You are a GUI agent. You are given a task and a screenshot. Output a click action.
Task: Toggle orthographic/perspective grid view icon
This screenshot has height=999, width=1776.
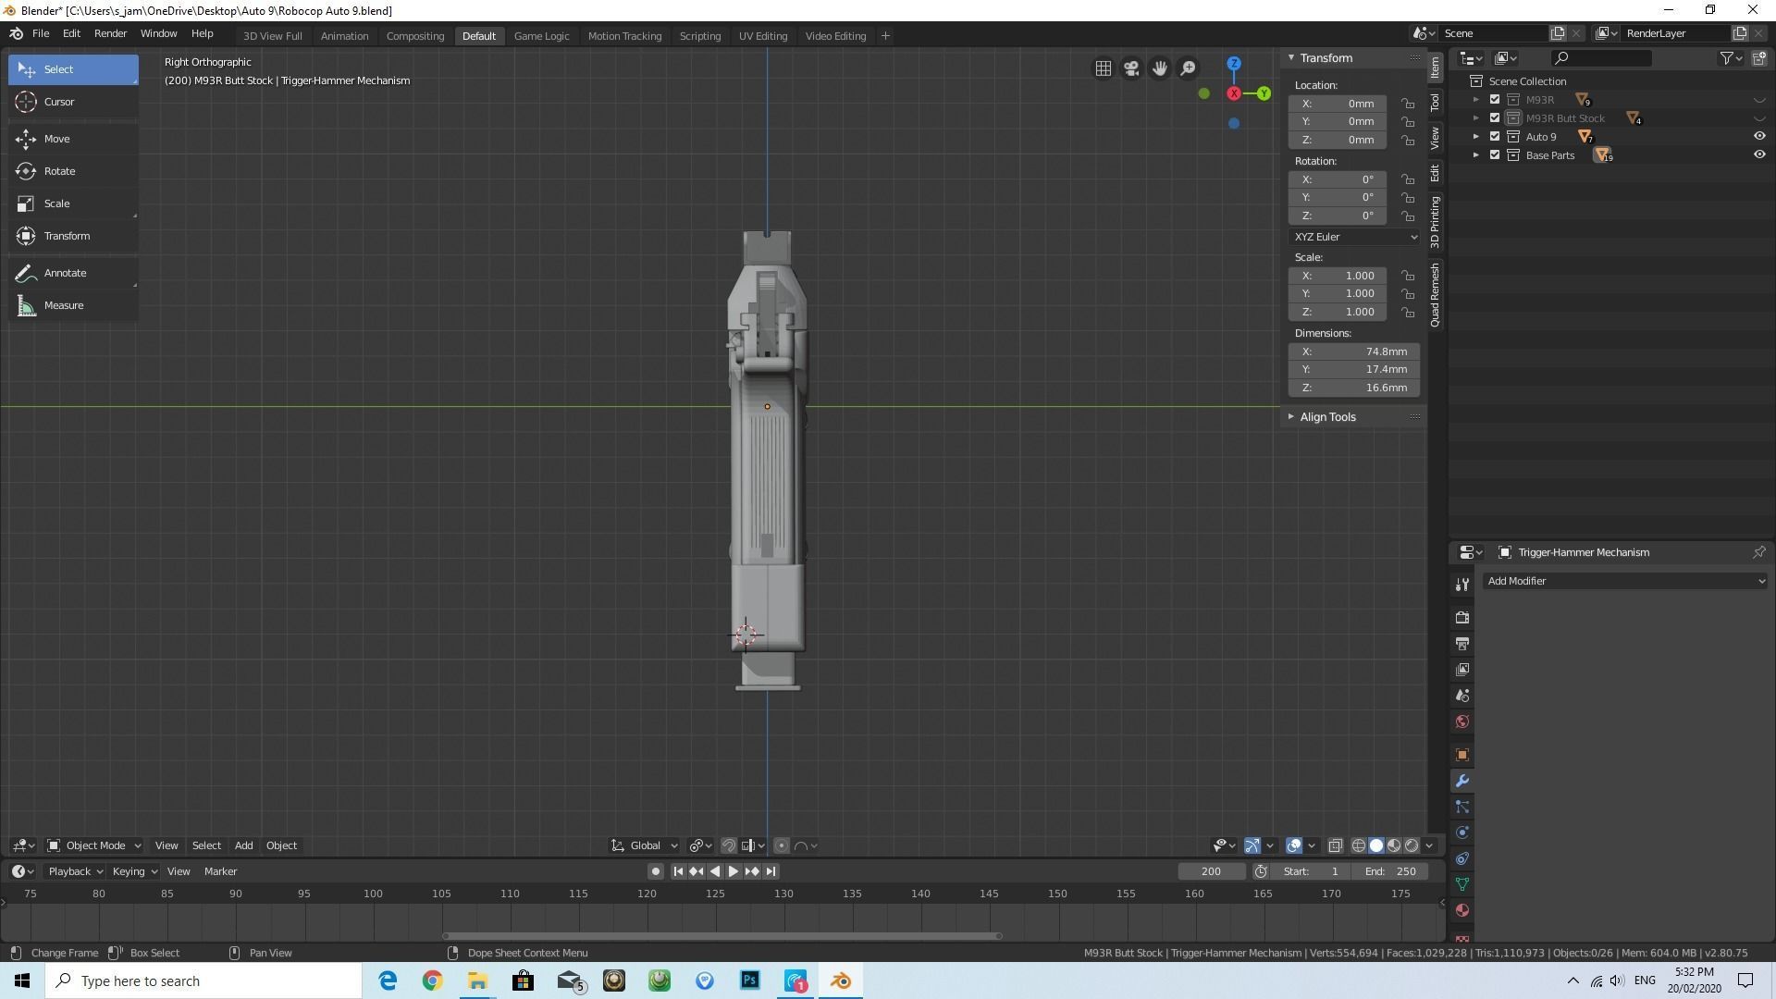(x=1104, y=68)
